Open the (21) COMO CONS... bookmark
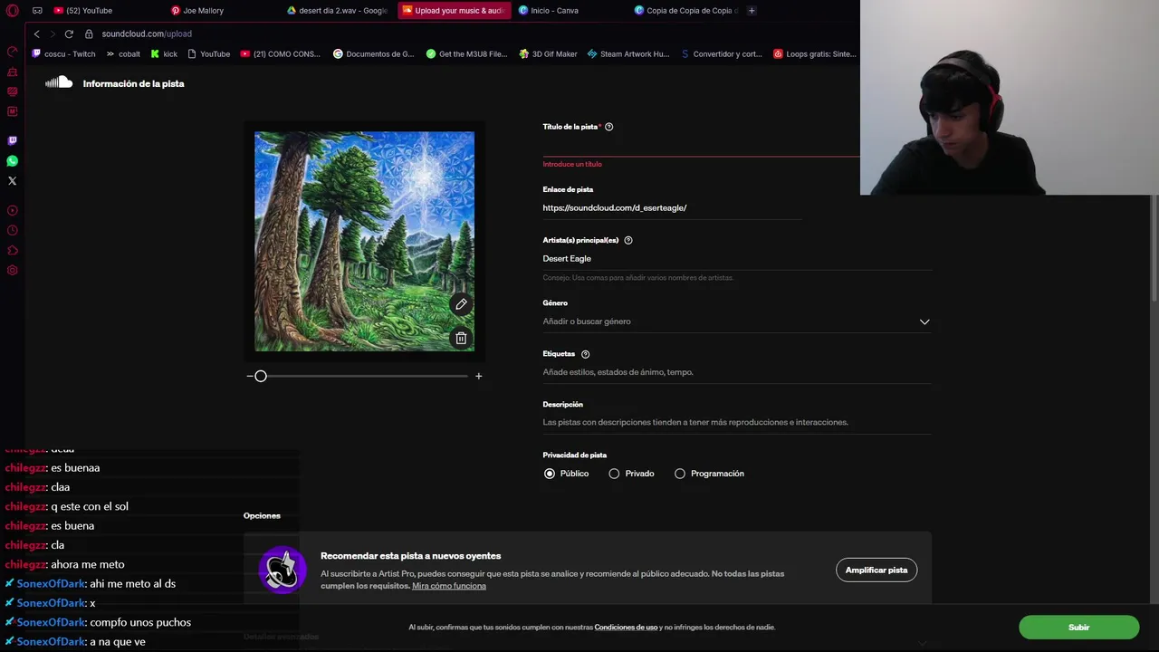Screen dimensions: 1159x652 (280, 53)
